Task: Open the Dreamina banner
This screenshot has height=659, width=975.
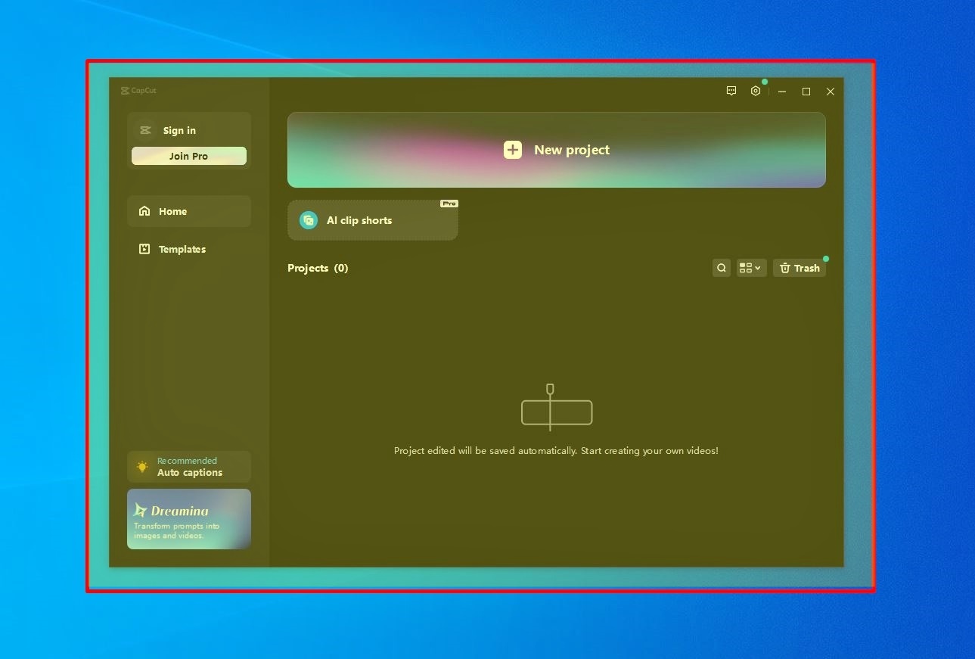Action: pyautogui.click(x=189, y=519)
